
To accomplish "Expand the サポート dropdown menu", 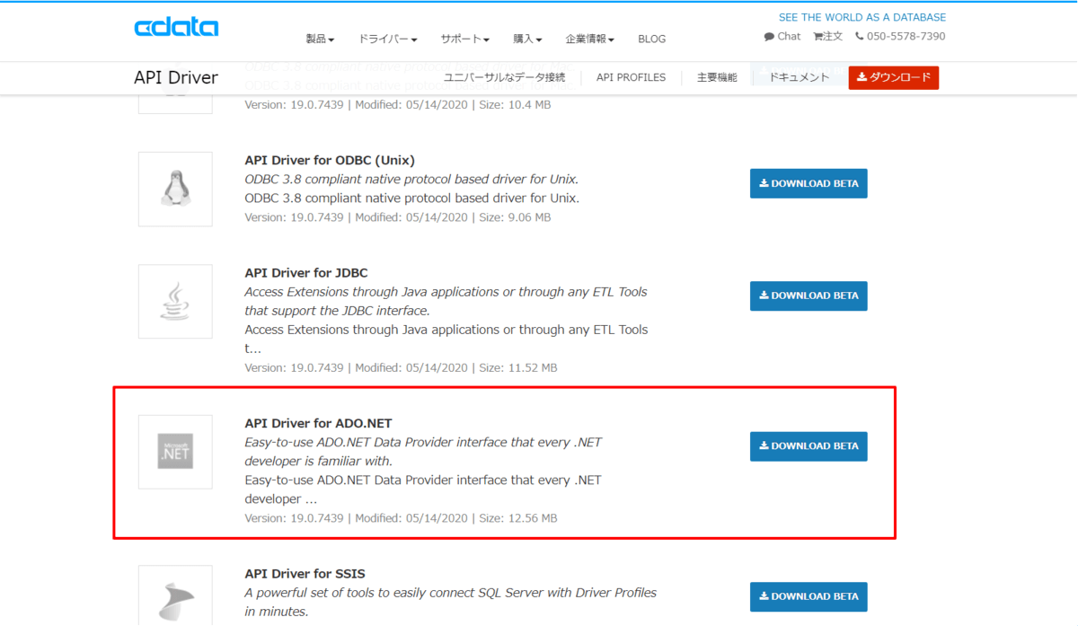I will (464, 40).
